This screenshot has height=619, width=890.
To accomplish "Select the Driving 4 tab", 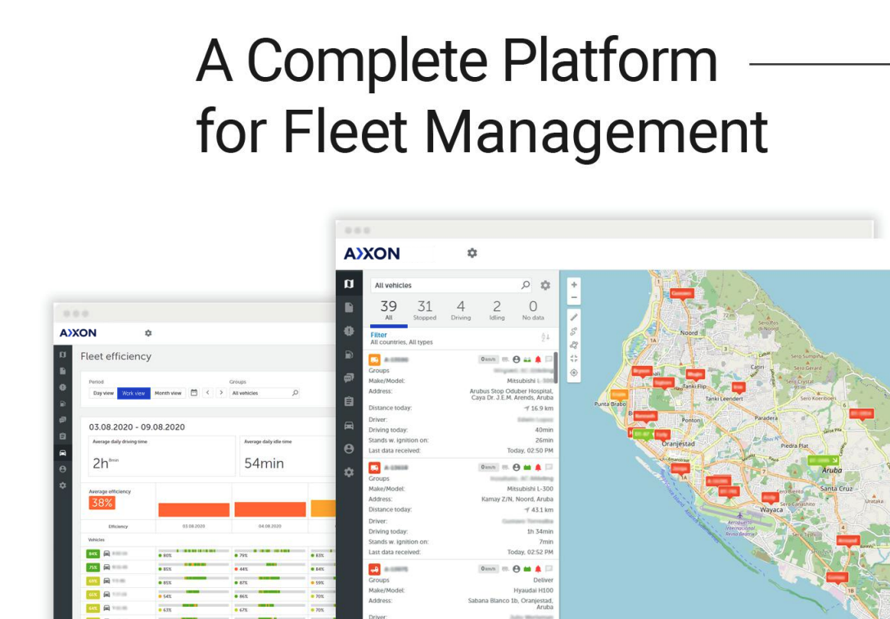I will (461, 311).
